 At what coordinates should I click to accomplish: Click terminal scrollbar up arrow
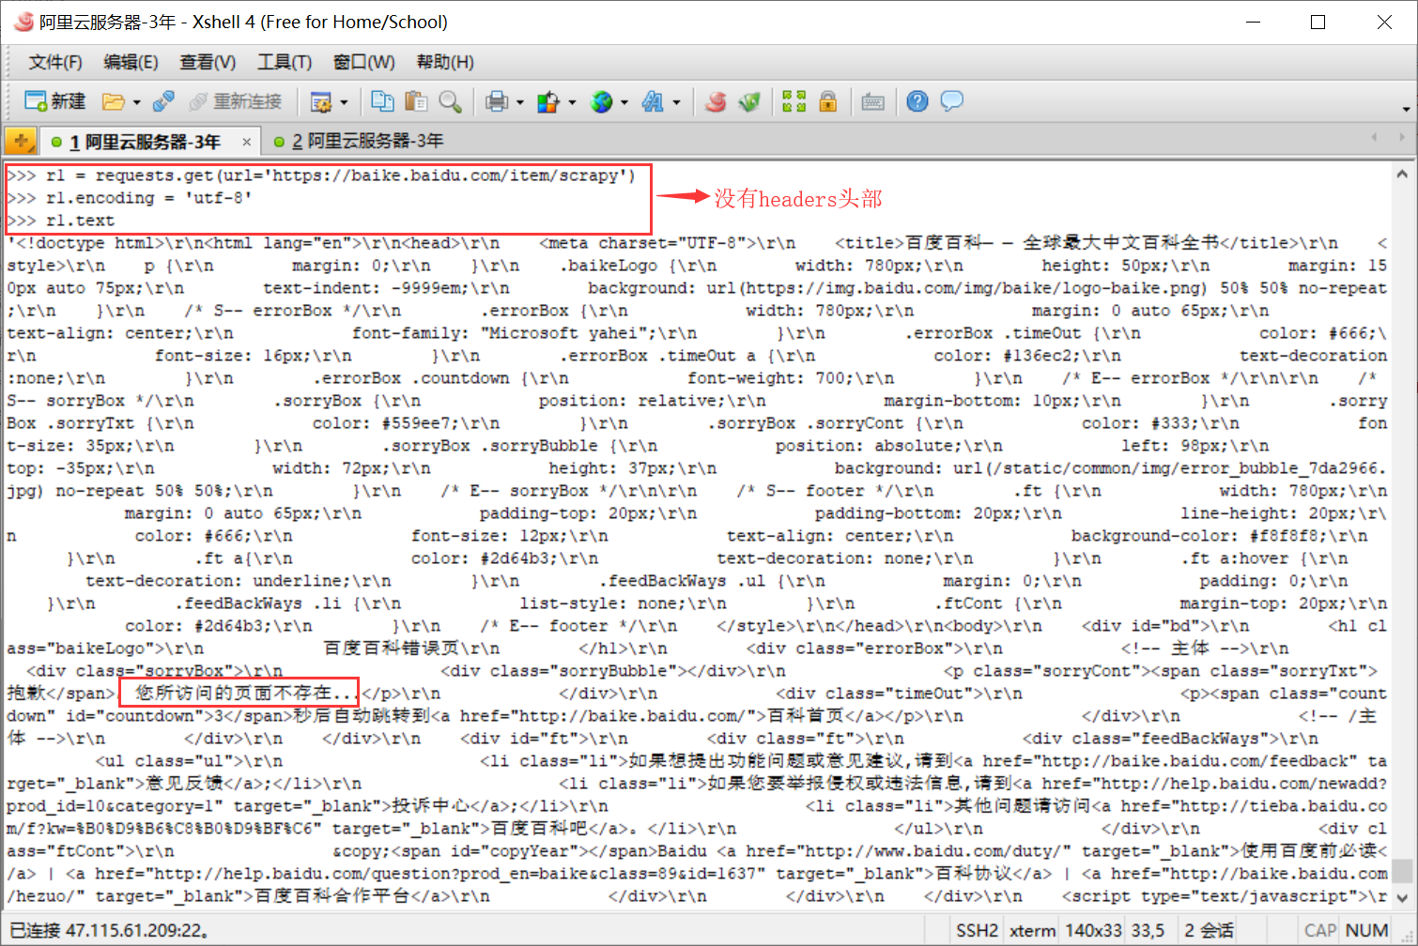[1402, 174]
